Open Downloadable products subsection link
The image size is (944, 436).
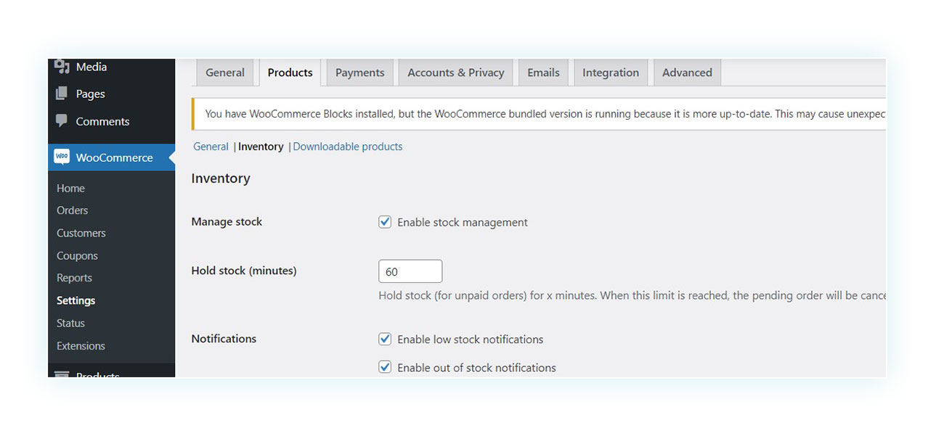point(347,147)
